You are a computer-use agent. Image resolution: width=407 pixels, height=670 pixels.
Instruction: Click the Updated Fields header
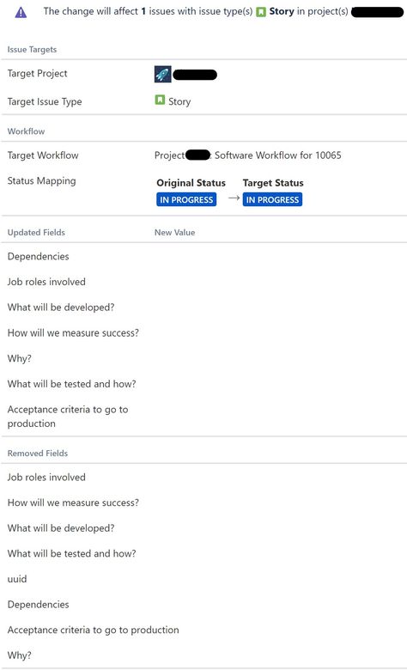pos(36,233)
